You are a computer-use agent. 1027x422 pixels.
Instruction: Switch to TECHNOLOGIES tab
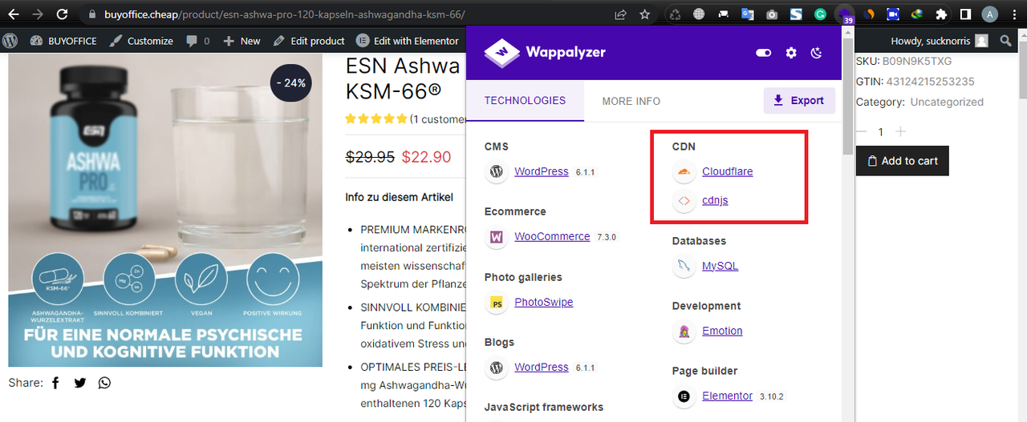525,101
